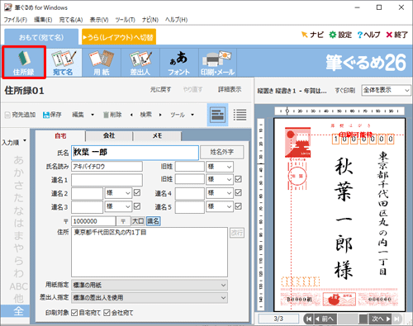Click the preview navigation slider handle
Screen dimensions: 413x326
point(363,319)
